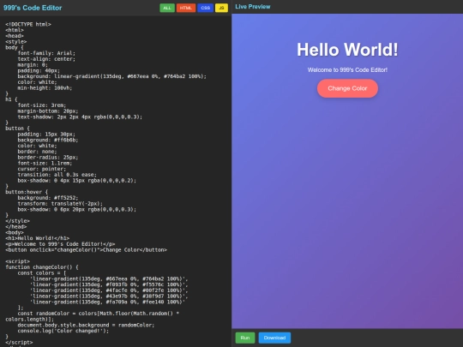Click the const colors = [ line
The width and height of the screenshot is (463, 347).
click(42, 273)
